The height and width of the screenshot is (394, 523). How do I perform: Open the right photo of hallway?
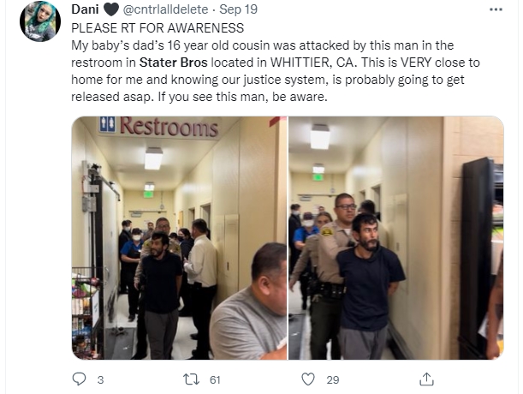pyautogui.click(x=396, y=238)
